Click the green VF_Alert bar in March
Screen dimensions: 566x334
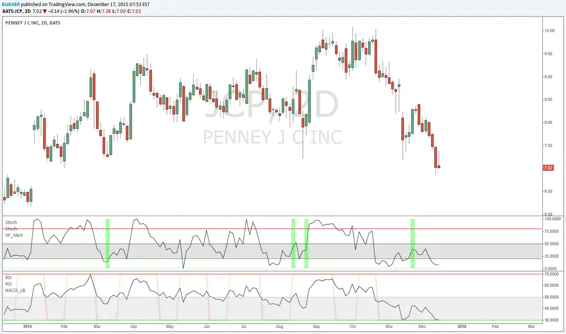coord(107,244)
